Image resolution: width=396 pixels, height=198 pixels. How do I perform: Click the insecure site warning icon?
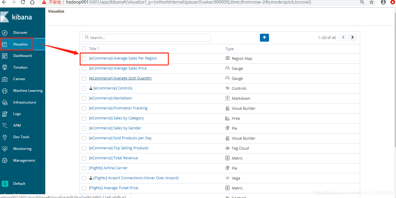pyautogui.click(x=44, y=2)
